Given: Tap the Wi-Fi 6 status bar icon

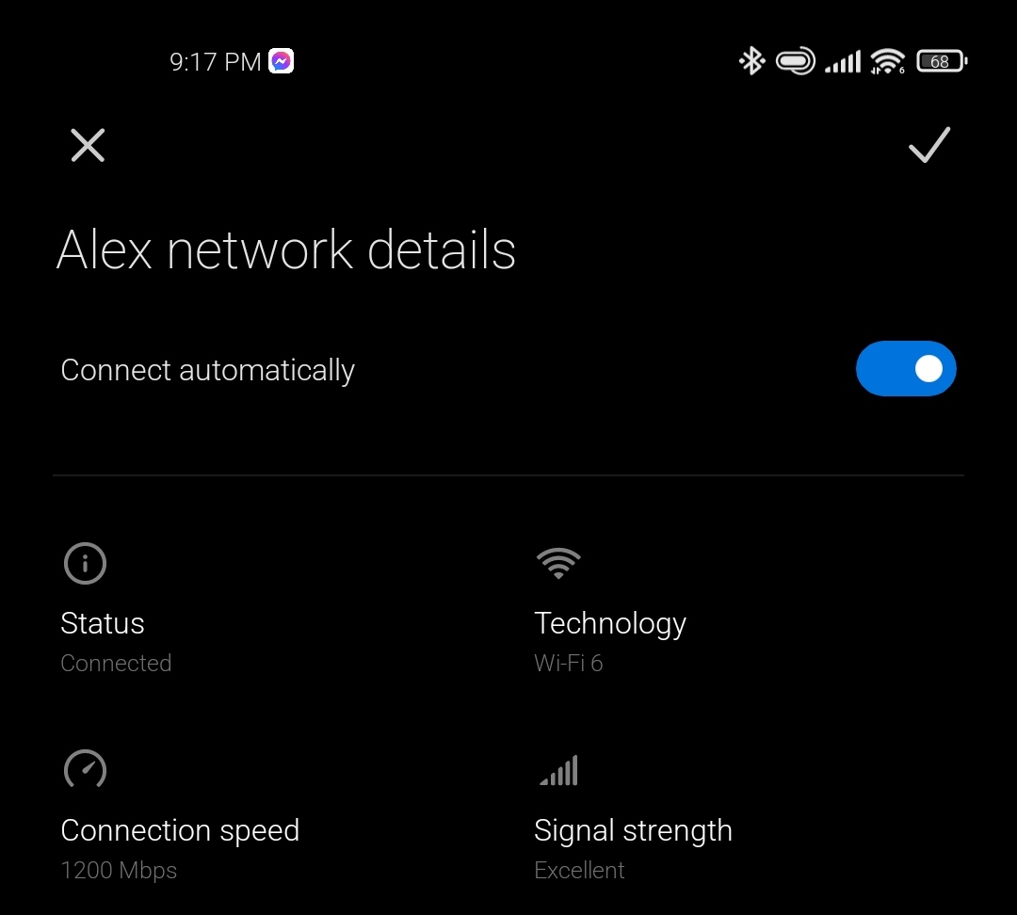Looking at the screenshot, I should tap(887, 61).
